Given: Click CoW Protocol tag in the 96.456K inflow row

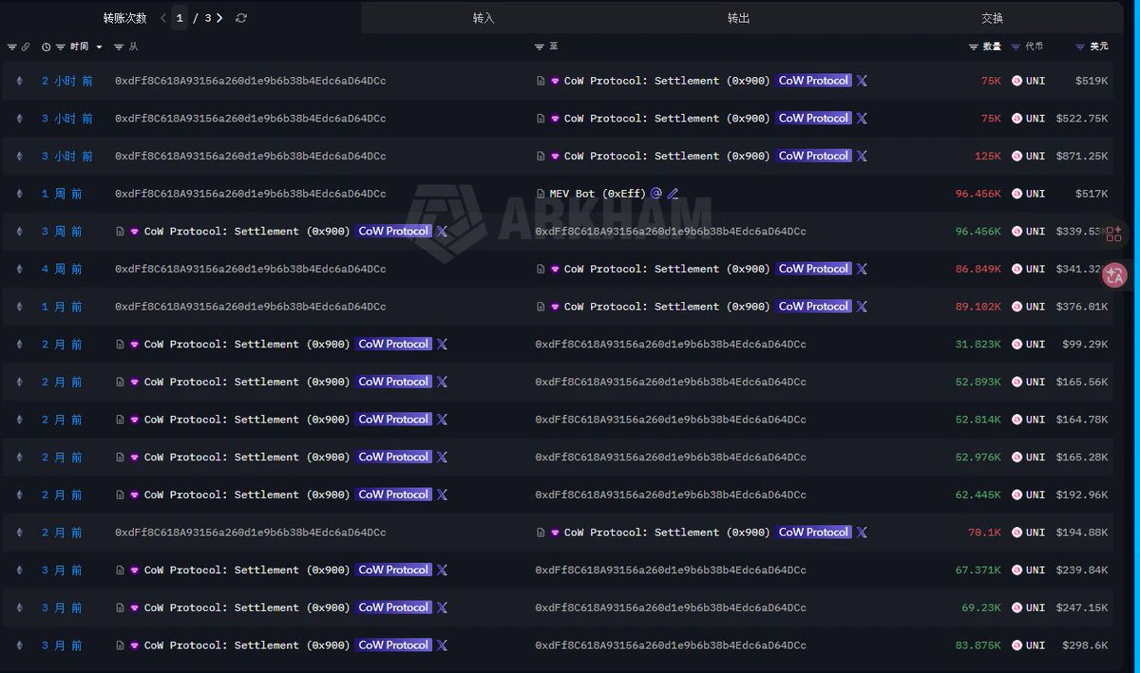Looking at the screenshot, I should click(394, 231).
